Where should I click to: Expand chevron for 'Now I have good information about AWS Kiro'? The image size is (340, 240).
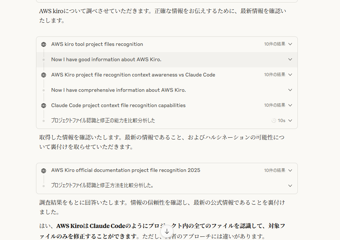[x=290, y=59]
